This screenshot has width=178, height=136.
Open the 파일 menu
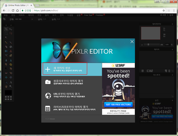pyautogui.click(x=6, y=15)
